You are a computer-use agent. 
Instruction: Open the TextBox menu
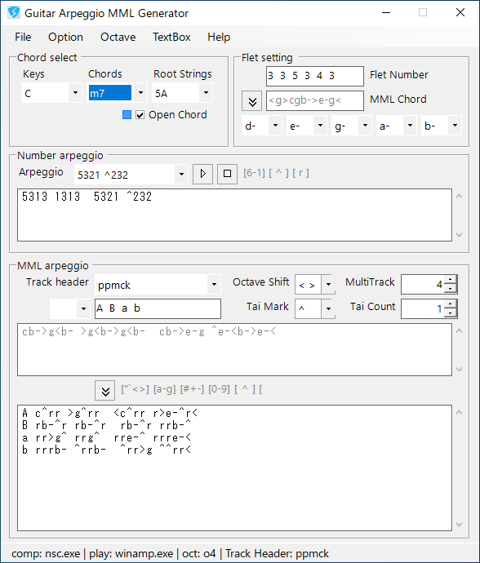(171, 37)
